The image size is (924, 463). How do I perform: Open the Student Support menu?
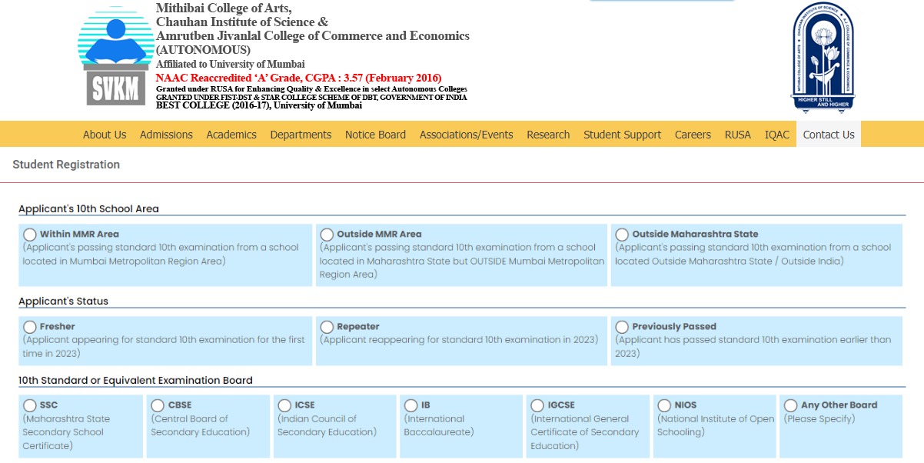[622, 135]
